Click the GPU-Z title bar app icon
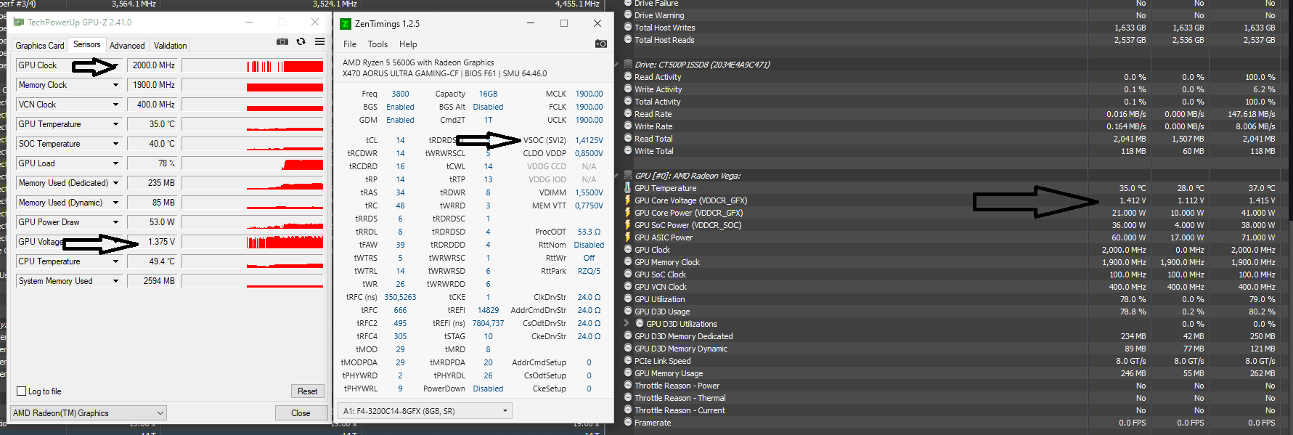 pos(19,23)
